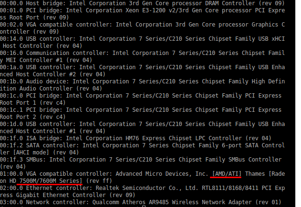Click the Enhanced Host Controller #2 text
Screen dimensions: 301x207
38,74
